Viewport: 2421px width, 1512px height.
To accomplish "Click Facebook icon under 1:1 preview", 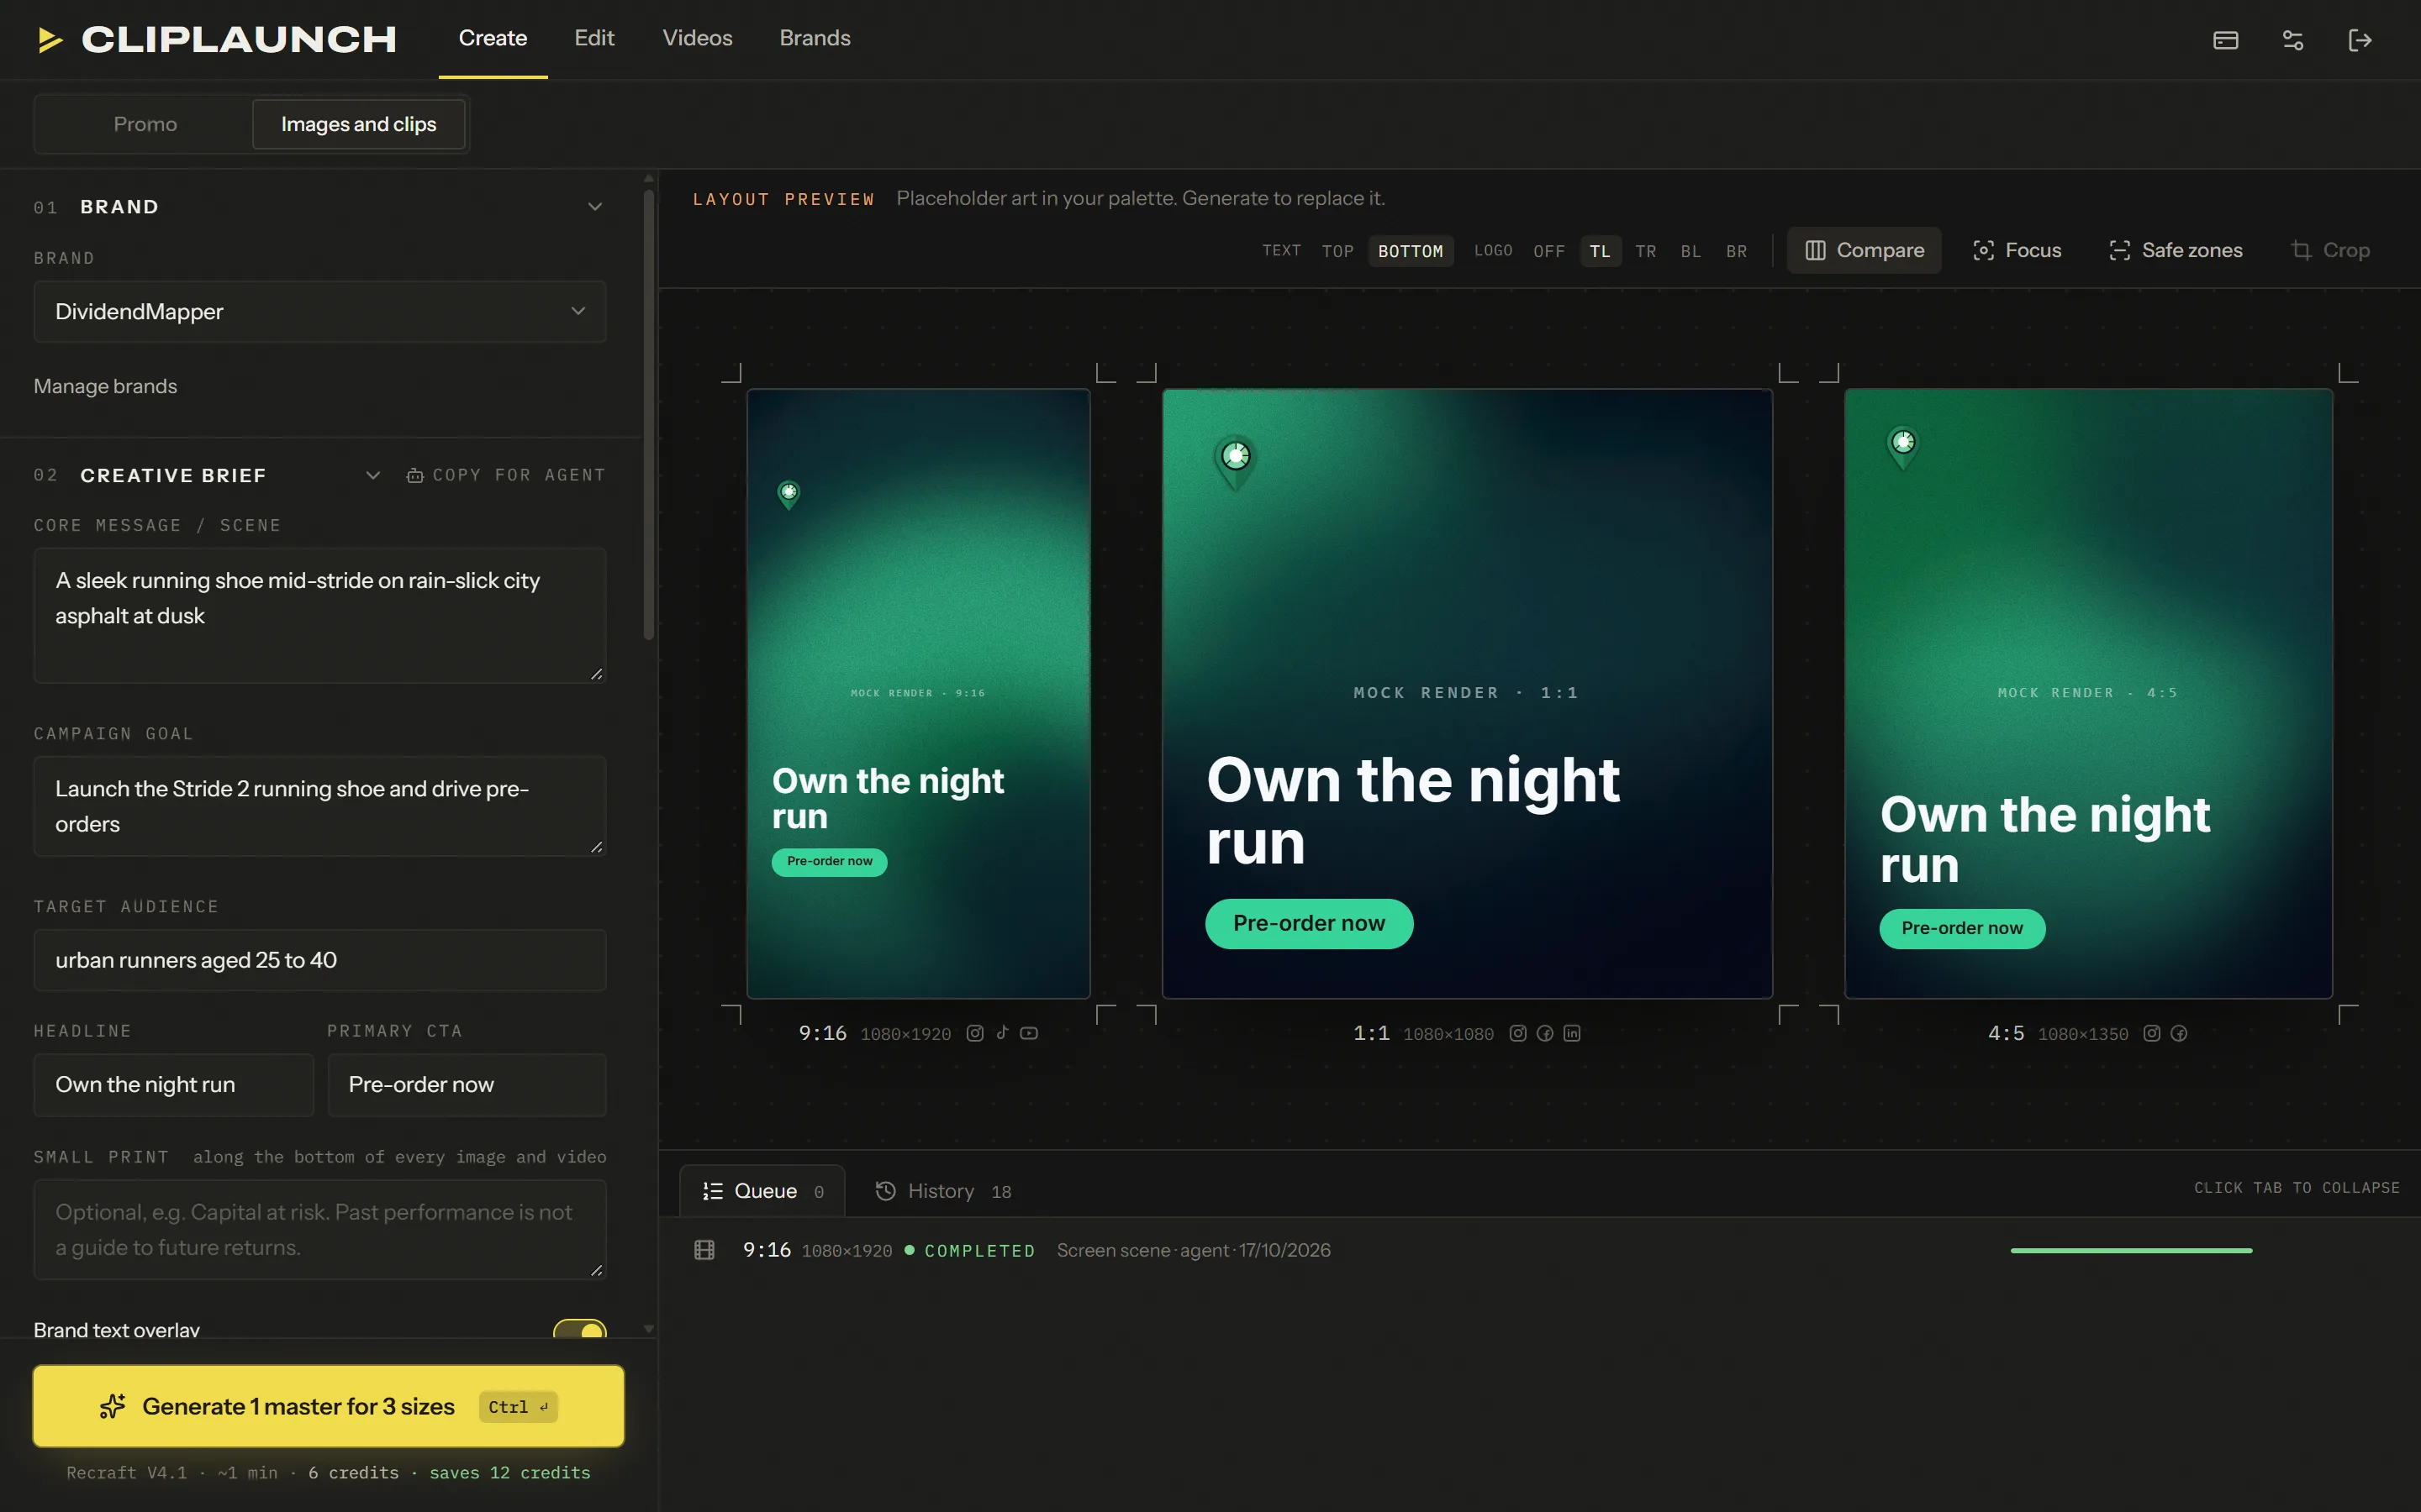I will click(1544, 1033).
